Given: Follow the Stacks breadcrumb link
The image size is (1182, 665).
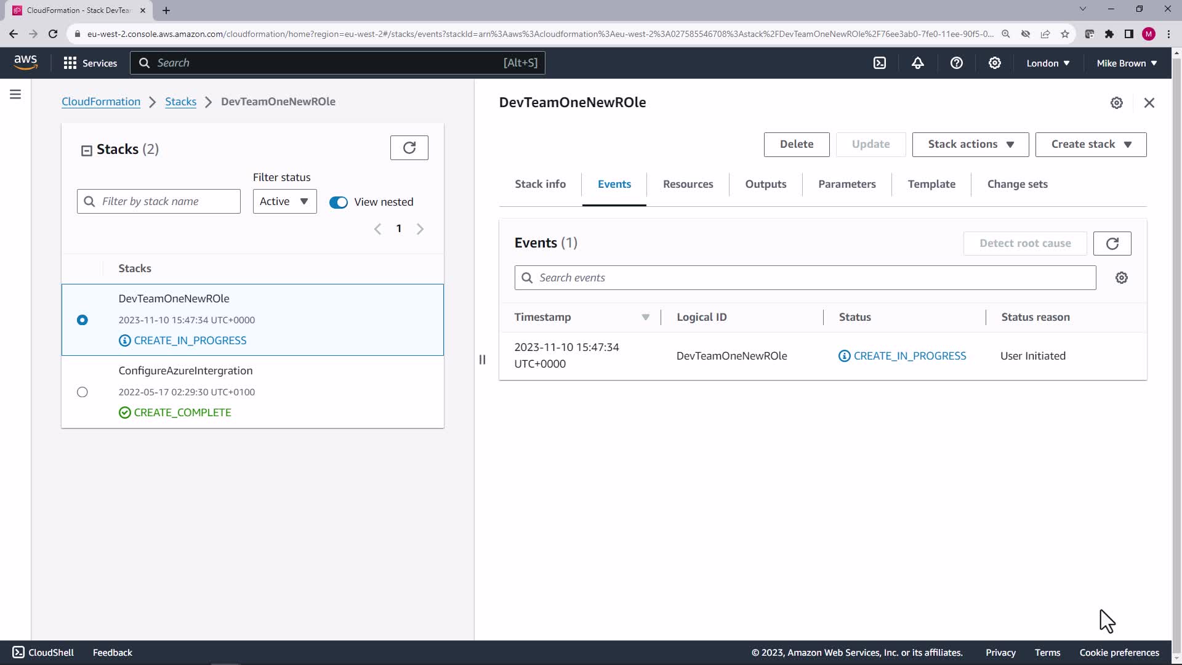Looking at the screenshot, I should coord(180,102).
